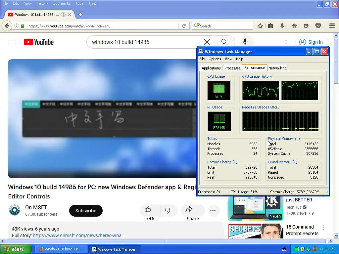Click vertical scrollbar down arrow
Screen dimensions: 339x254
point(336,235)
